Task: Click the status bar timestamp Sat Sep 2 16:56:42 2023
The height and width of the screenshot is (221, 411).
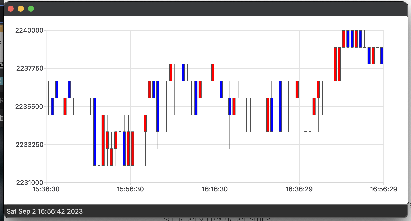Action: (x=45, y=211)
